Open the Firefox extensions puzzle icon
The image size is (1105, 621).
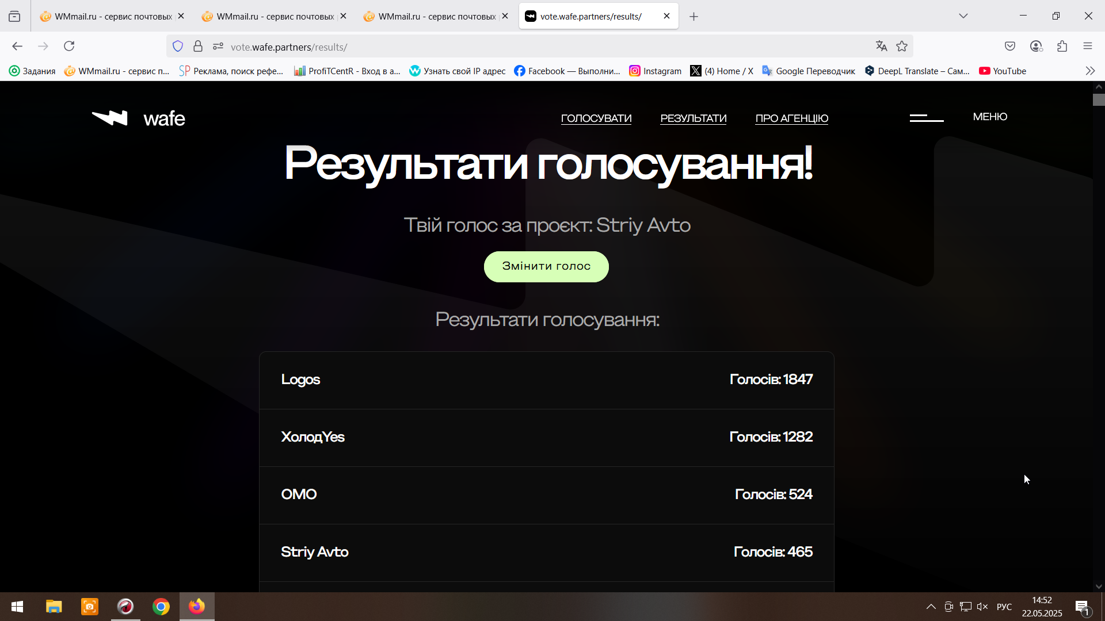[x=1062, y=47]
